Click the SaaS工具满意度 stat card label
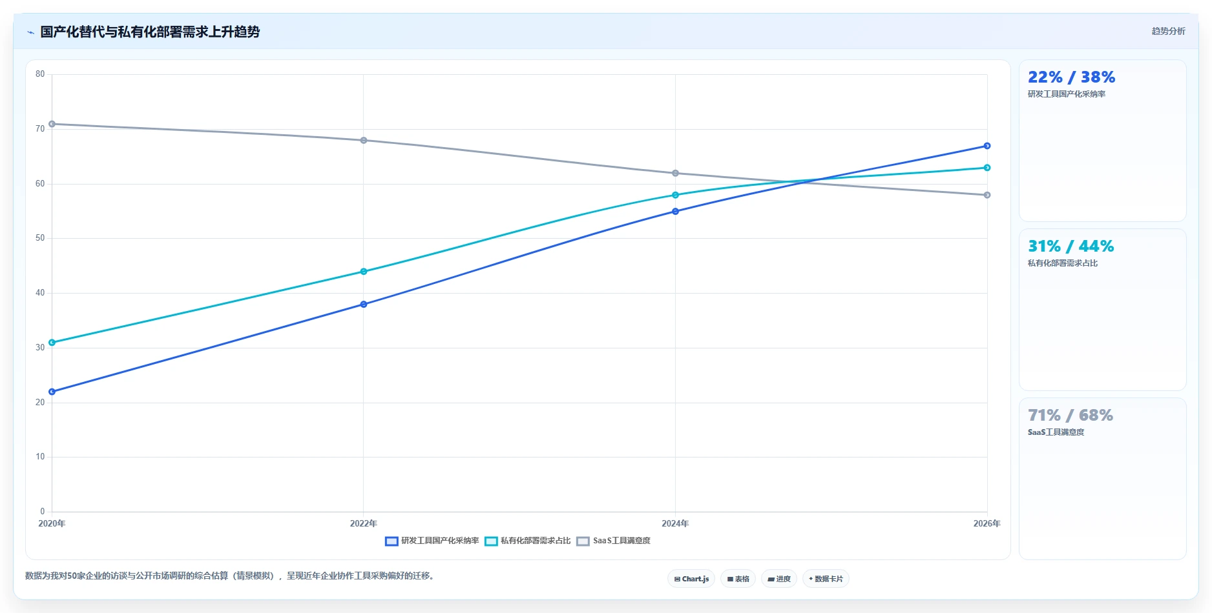The width and height of the screenshot is (1212, 613). [1056, 432]
